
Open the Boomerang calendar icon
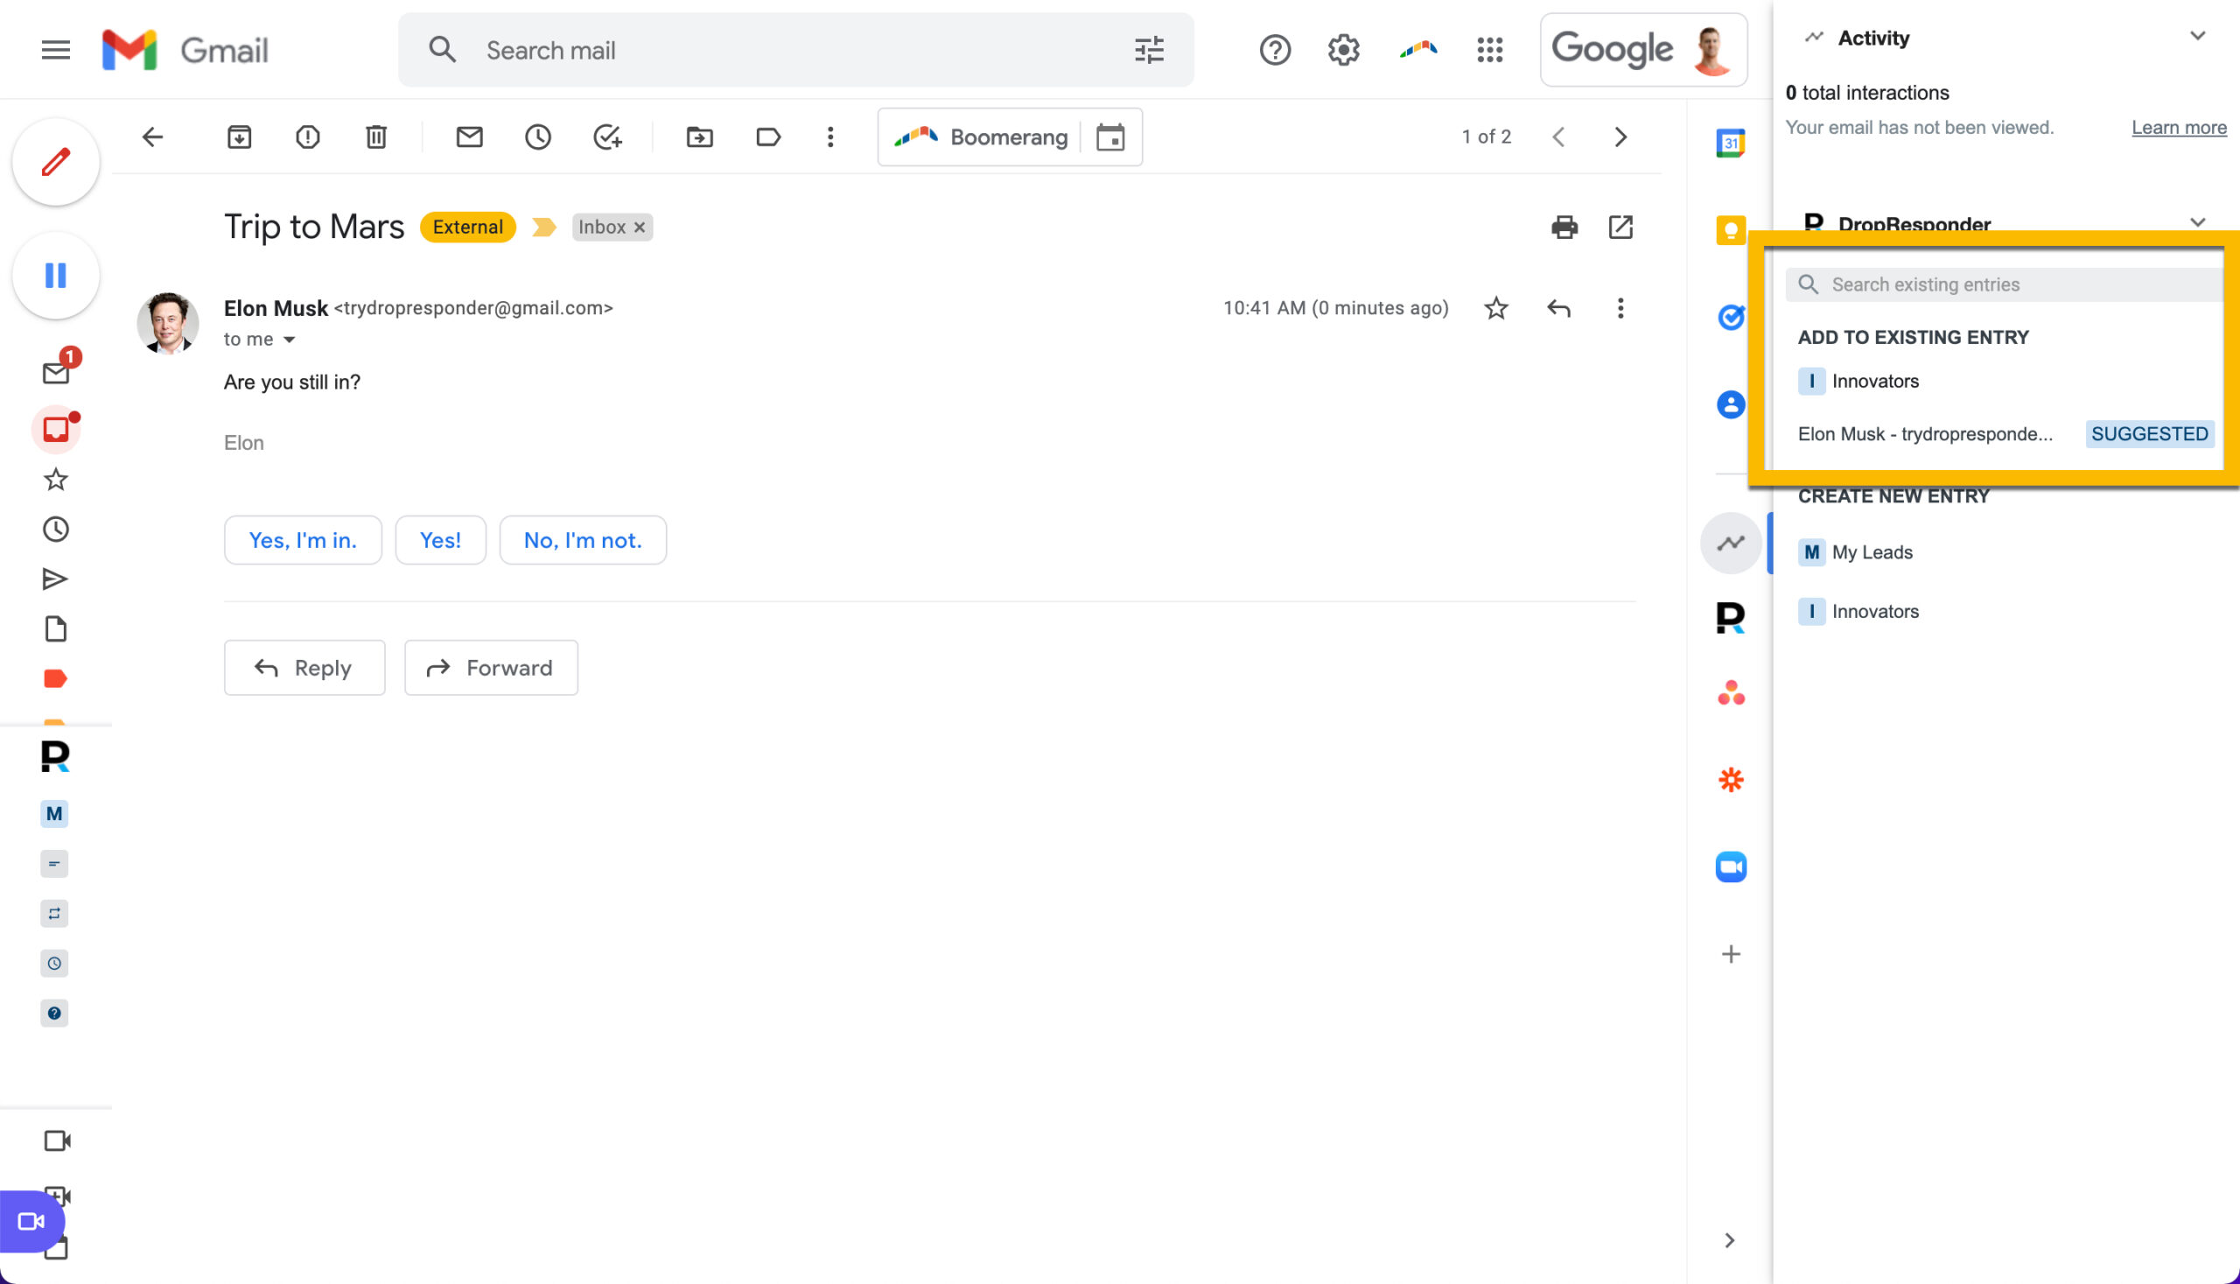(x=1110, y=137)
